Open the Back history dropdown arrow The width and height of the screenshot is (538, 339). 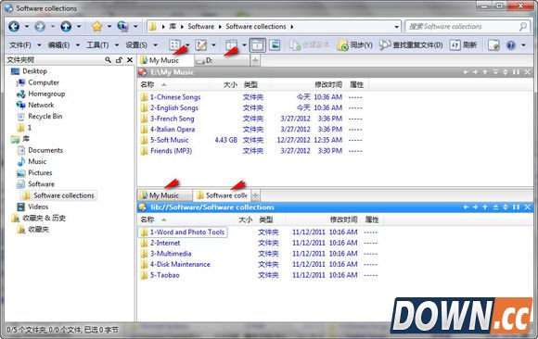pyautogui.click(x=26, y=26)
